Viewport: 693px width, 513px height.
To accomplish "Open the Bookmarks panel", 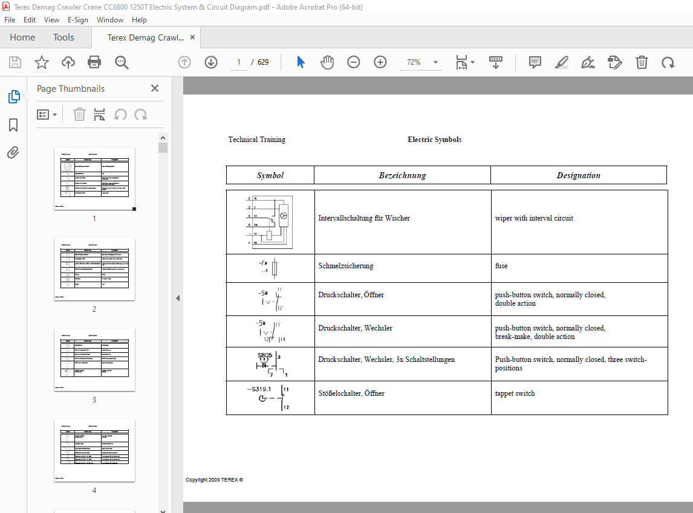I will click(13, 125).
